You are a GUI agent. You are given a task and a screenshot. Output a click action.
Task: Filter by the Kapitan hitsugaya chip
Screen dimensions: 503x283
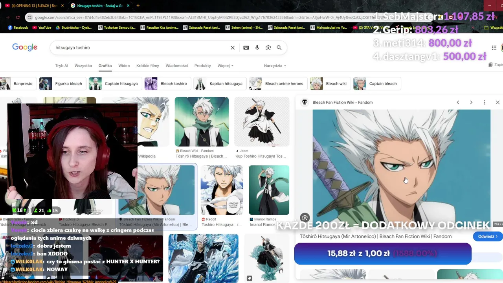[220, 83]
